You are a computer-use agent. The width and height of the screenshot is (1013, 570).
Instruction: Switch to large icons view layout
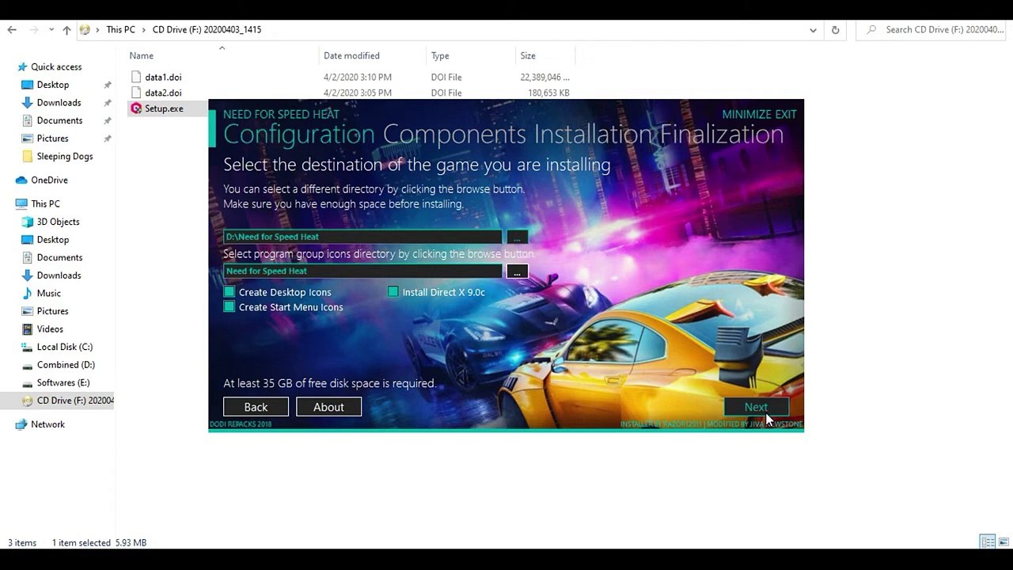tap(1004, 542)
